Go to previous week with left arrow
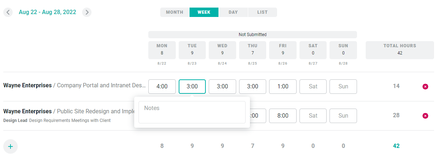 (8, 12)
